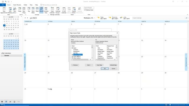Open the Folder ribbon tab

[x=25, y=5]
